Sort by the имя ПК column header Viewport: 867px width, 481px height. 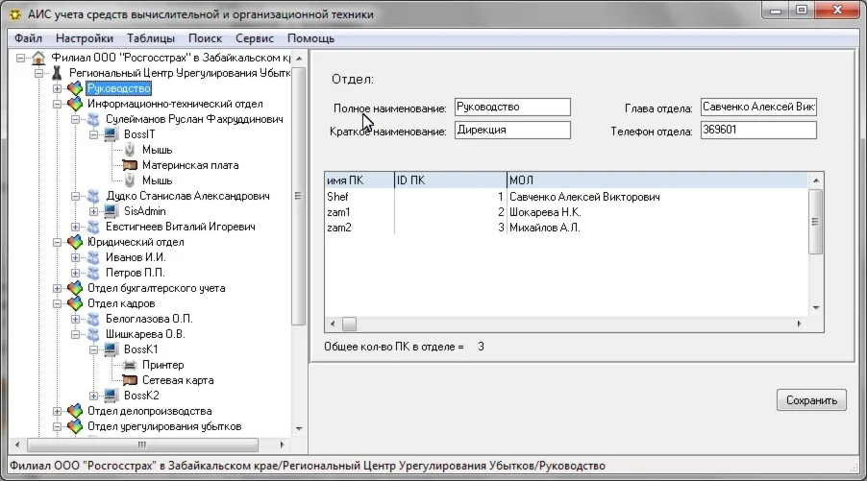coord(359,180)
